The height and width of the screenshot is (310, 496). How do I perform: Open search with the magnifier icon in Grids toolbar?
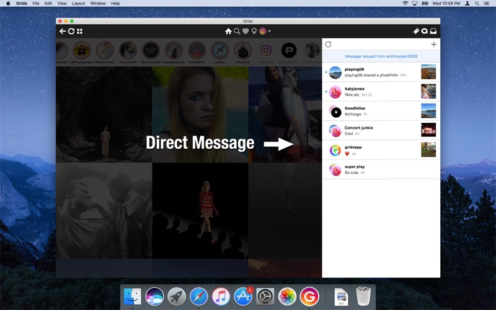pos(237,31)
